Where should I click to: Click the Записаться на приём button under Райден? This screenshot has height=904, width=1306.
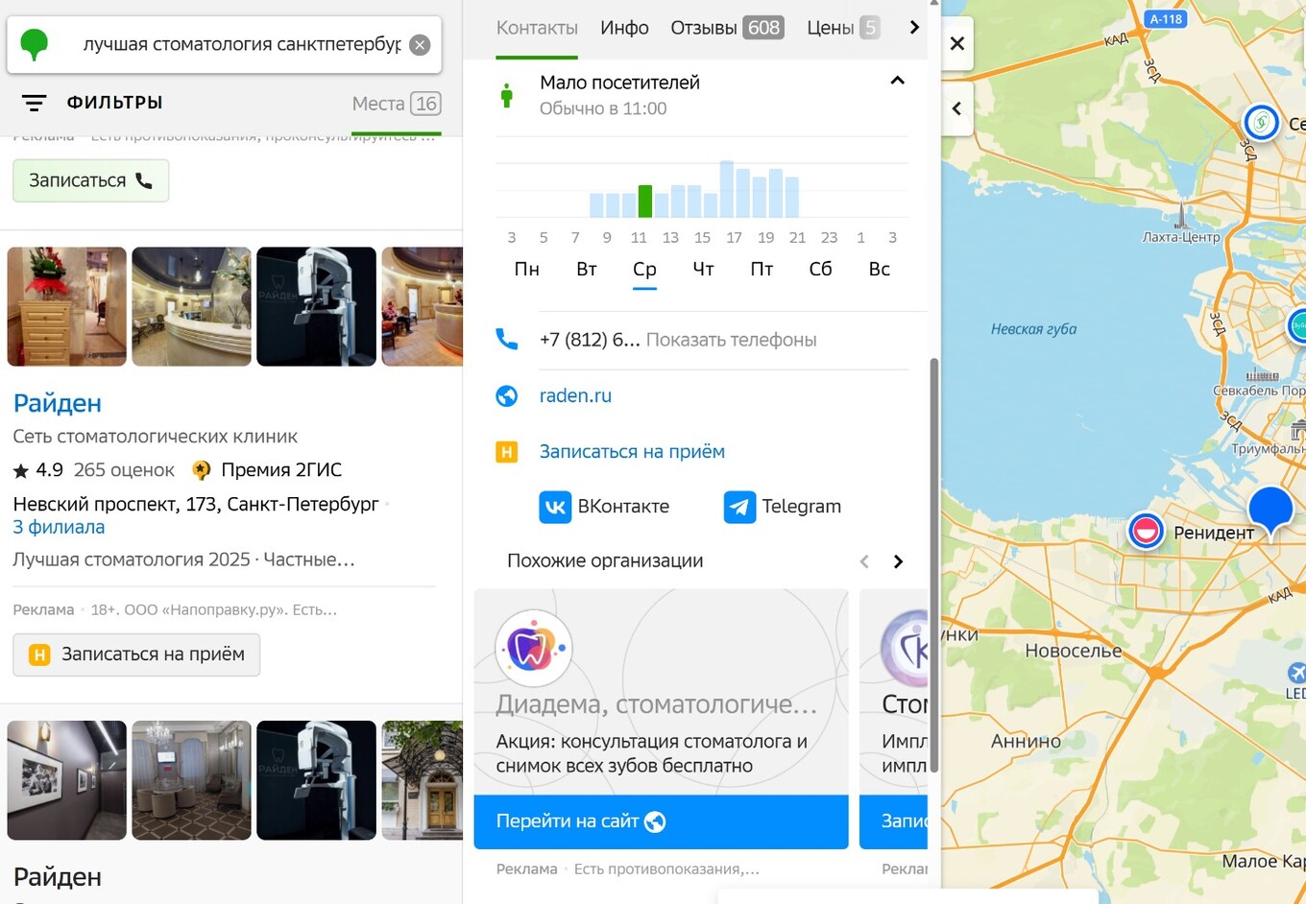tap(136, 654)
